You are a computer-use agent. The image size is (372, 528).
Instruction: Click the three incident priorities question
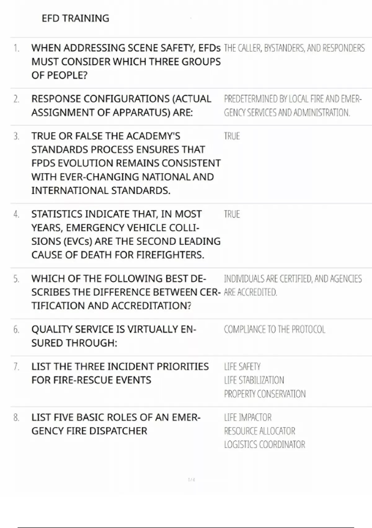120,373
